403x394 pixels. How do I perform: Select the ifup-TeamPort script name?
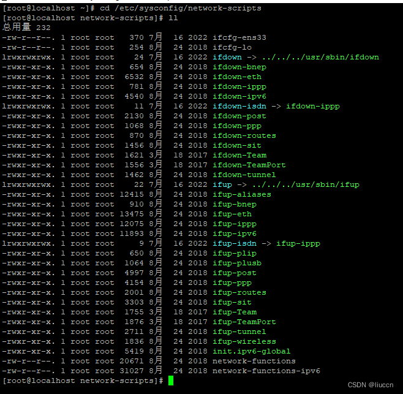tap(244, 322)
